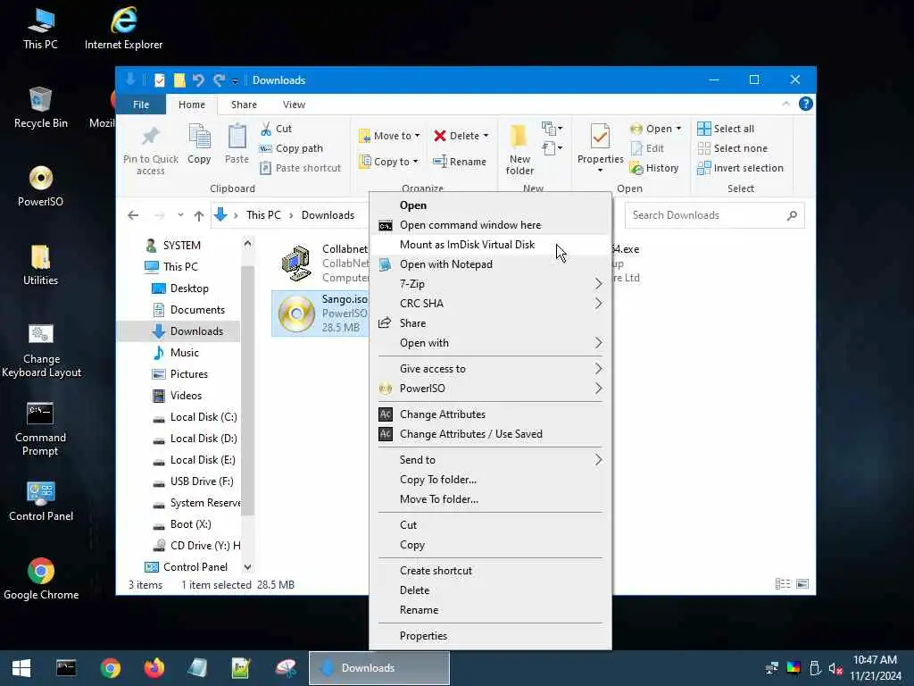Expand the Open dropdown arrow in ribbon

tap(678, 129)
